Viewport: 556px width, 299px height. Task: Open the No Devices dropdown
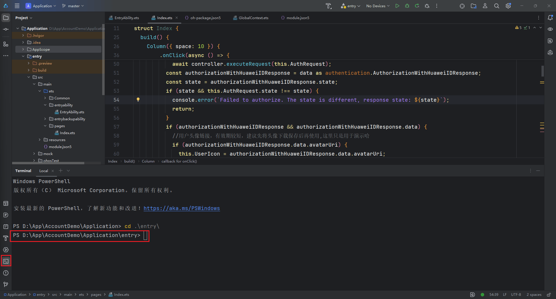[x=378, y=6]
